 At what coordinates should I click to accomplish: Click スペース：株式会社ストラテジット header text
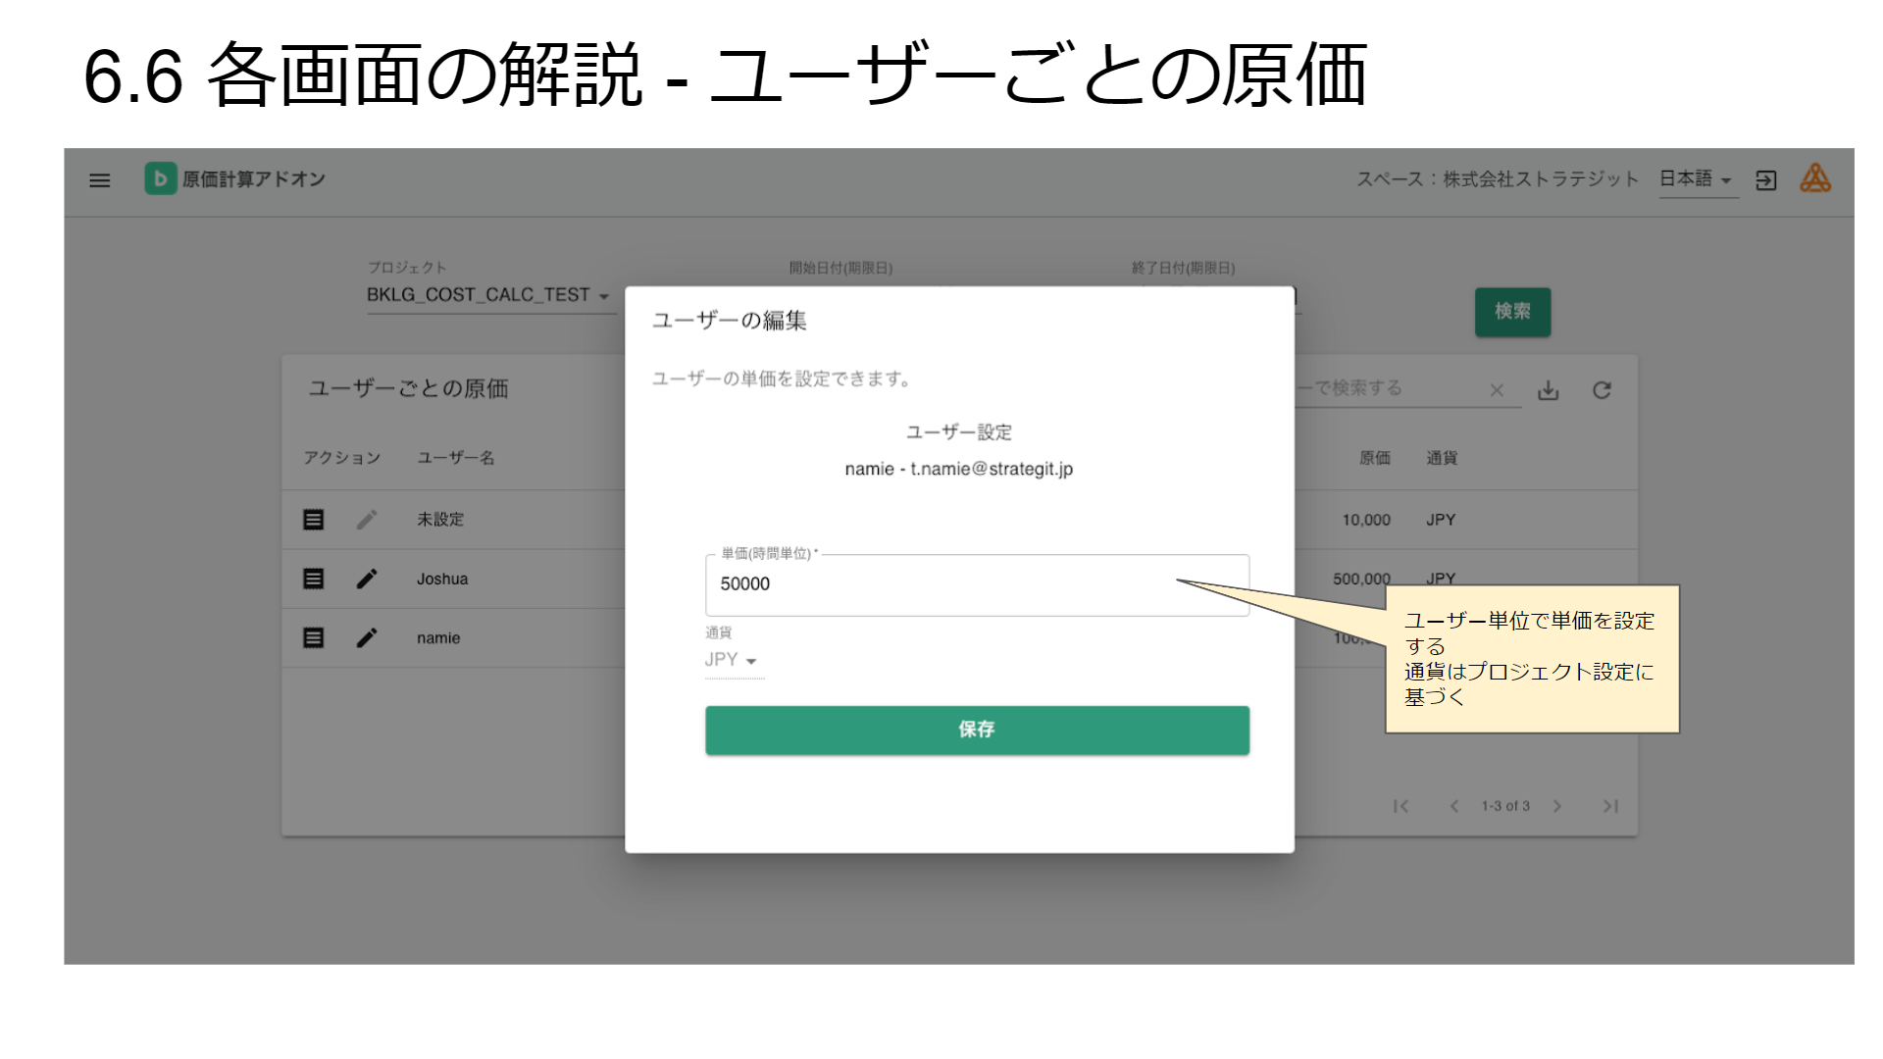1498,178
